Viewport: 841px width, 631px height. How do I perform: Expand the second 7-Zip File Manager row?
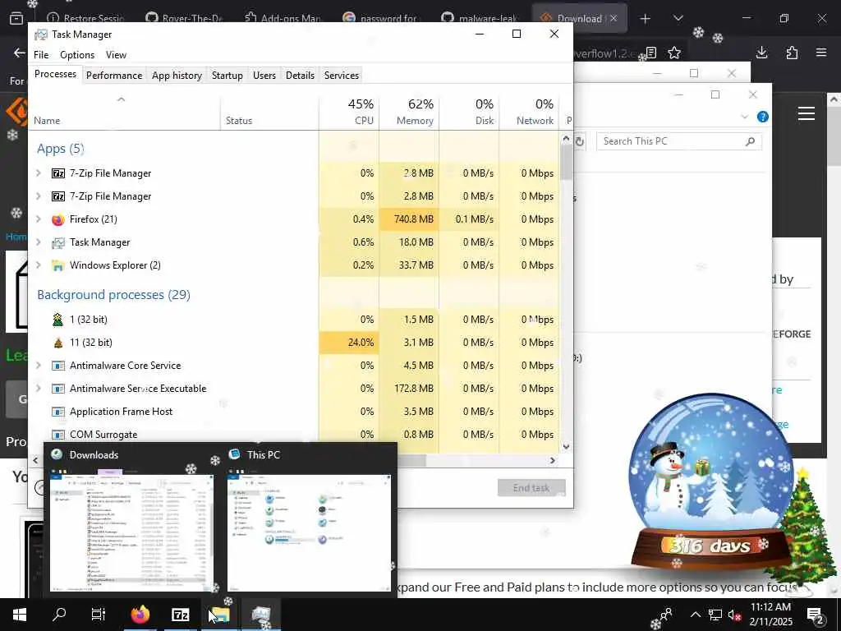point(38,196)
